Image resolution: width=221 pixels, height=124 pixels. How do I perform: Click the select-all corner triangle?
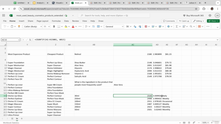(5, 45)
